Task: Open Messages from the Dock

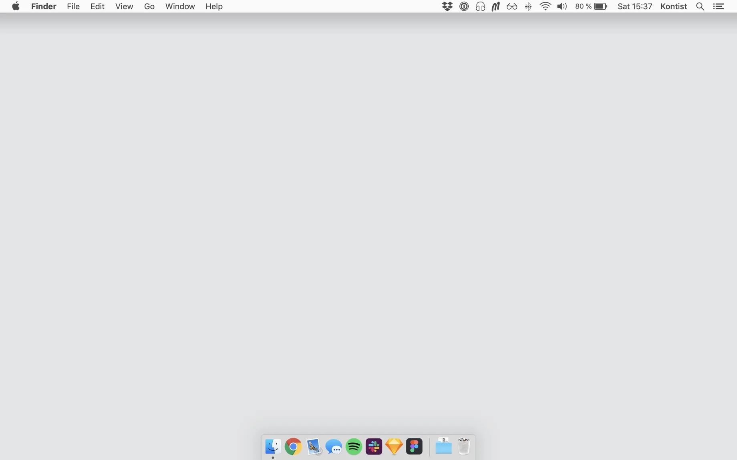Action: 334,447
